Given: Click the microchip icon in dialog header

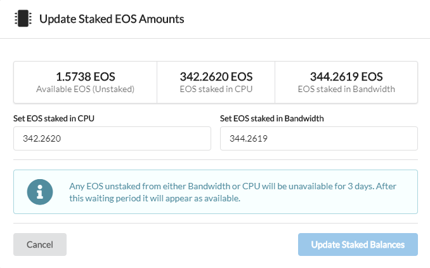Looking at the screenshot, I should pos(23,18).
